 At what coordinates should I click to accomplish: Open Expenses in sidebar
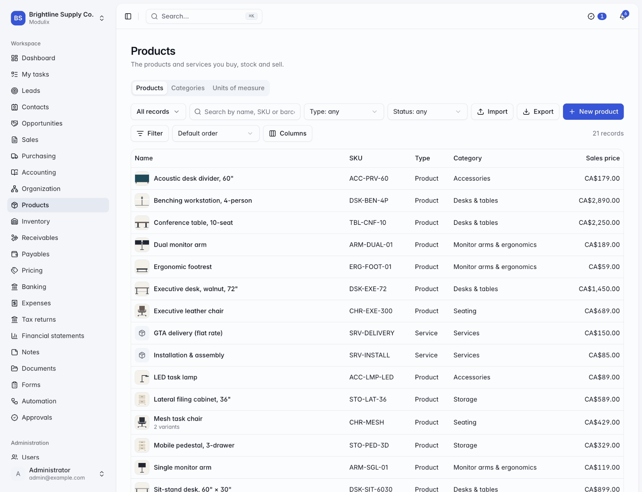pyautogui.click(x=58, y=303)
